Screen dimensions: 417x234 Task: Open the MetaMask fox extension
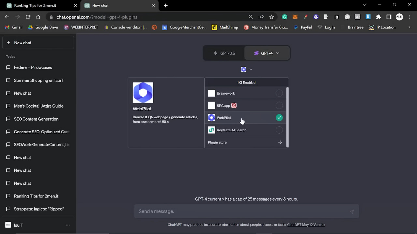point(295,17)
